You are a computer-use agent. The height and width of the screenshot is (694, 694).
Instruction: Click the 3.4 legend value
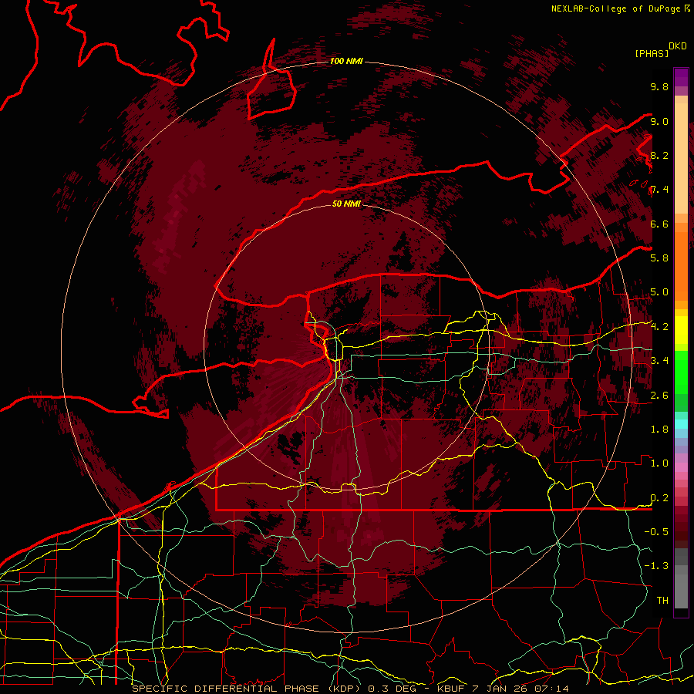pos(659,361)
